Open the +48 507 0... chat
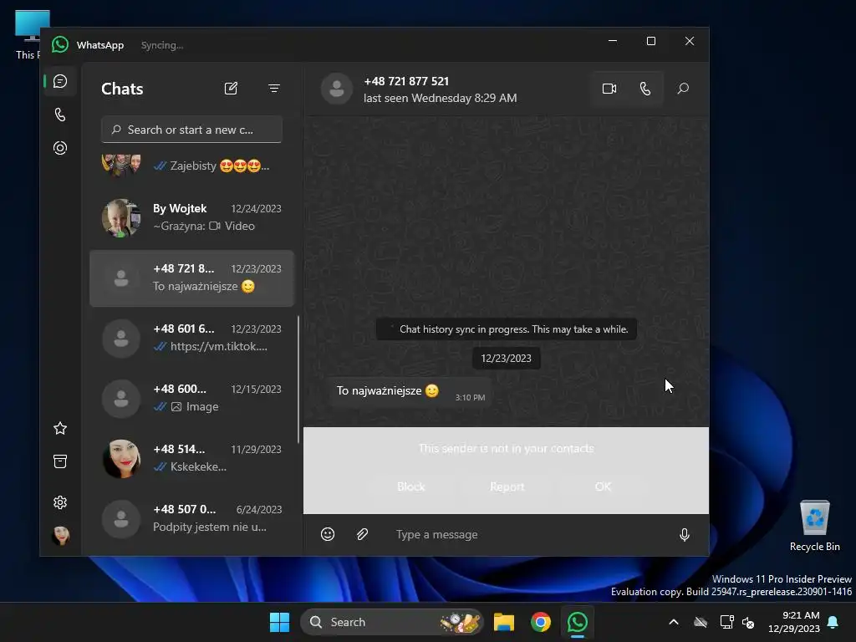Screen dimensions: 856x642 [x=191, y=518]
